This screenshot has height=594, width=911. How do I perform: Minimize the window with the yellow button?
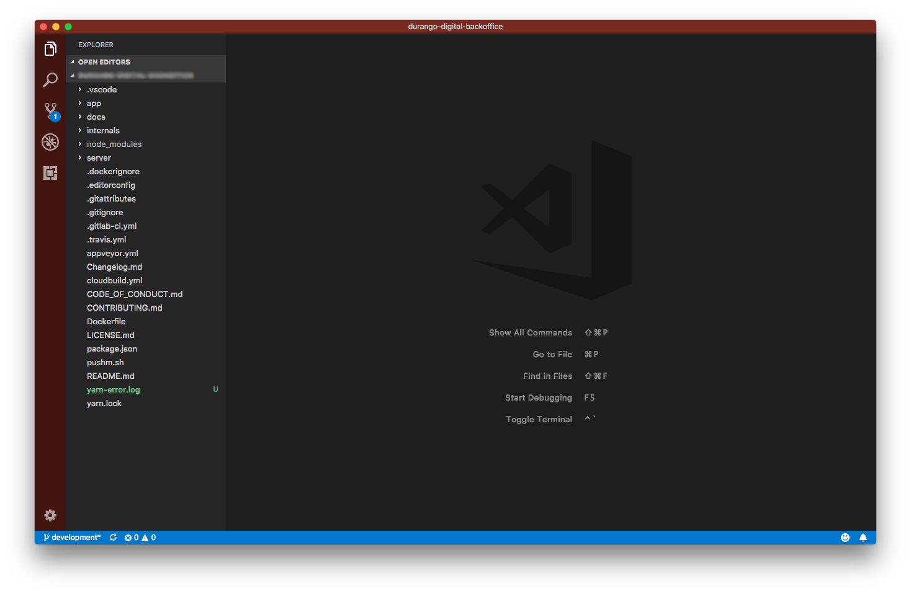click(56, 27)
